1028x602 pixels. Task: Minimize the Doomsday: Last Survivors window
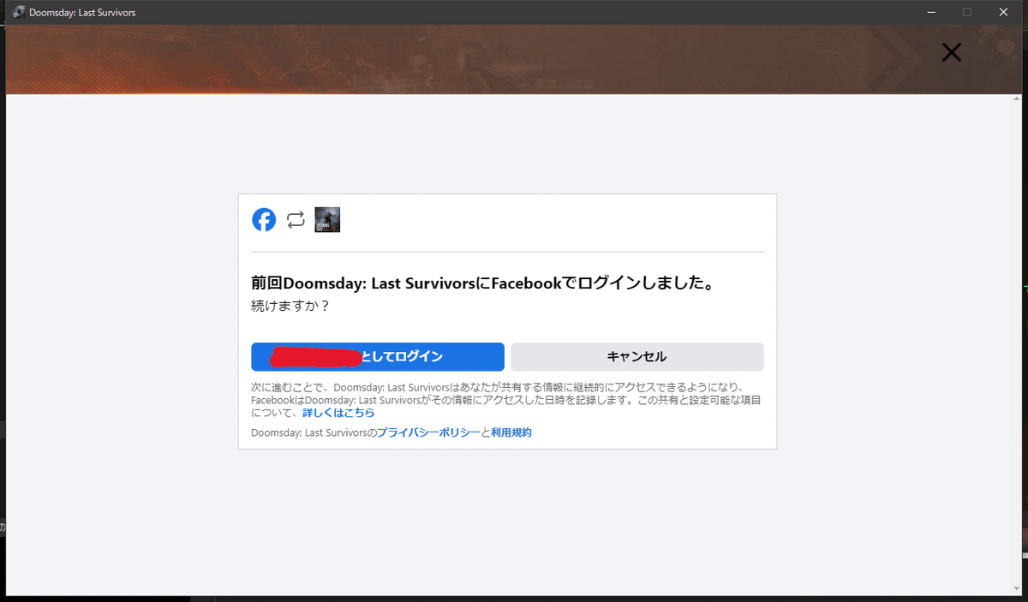[x=929, y=12]
